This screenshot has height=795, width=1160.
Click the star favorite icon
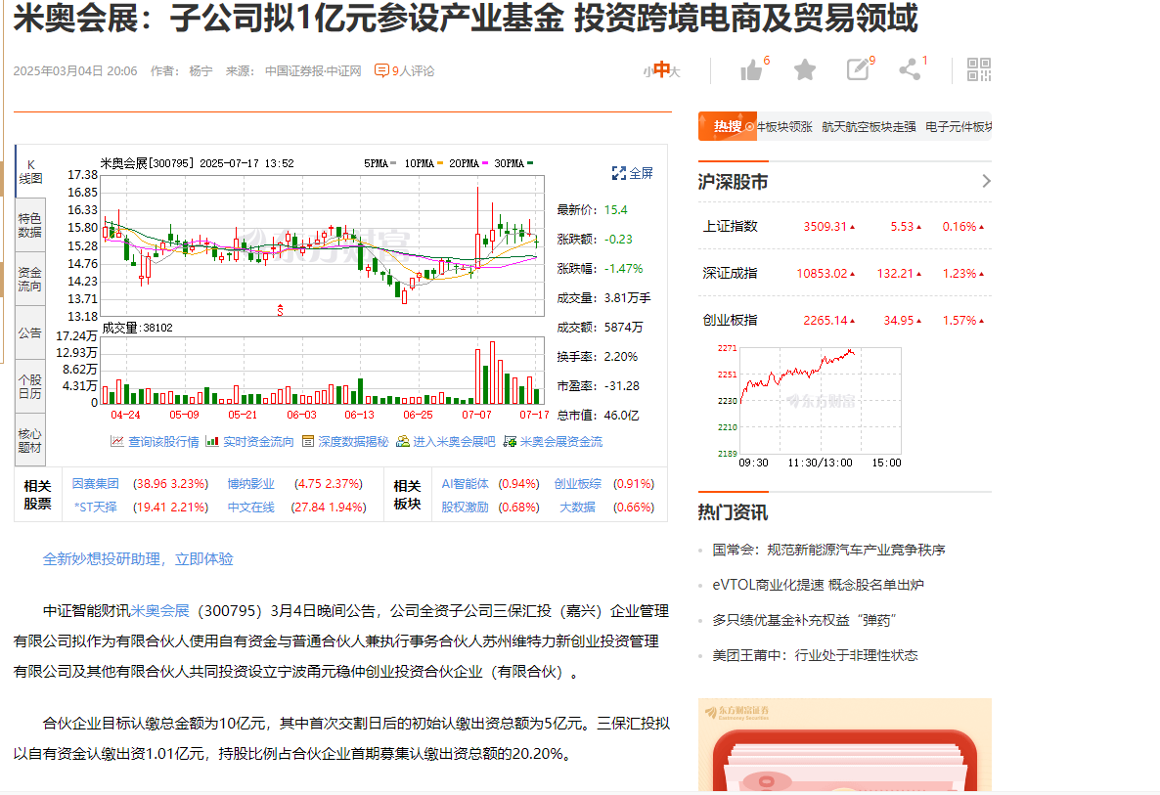pos(805,70)
